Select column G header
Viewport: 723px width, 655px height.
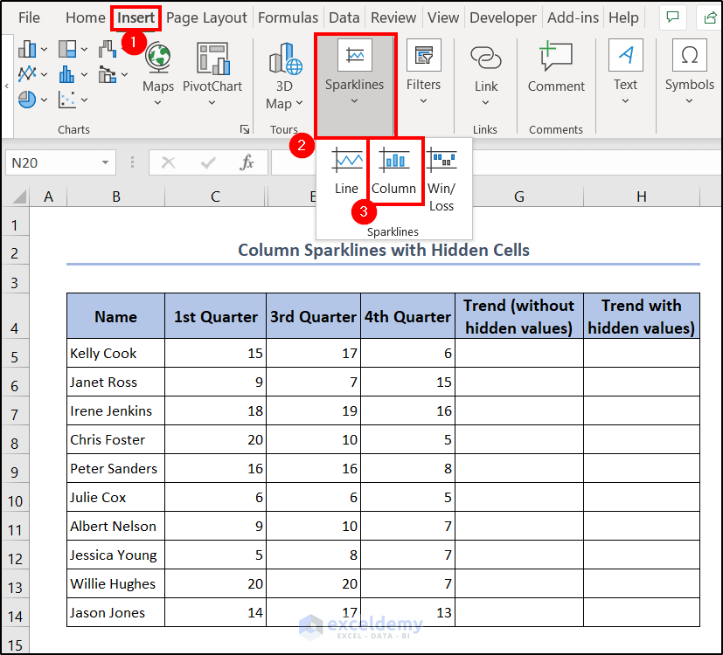(518, 196)
